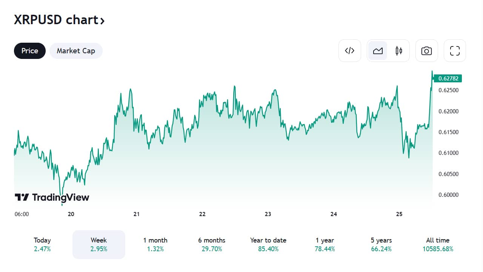The width and height of the screenshot is (483, 272).
Task: Switch to candlestick chart style
Action: coord(399,51)
